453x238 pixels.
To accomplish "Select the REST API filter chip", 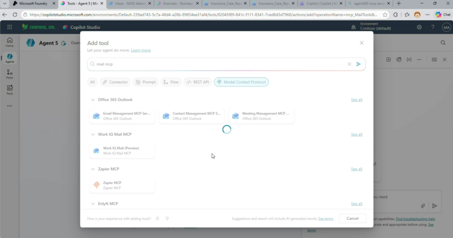I will pyautogui.click(x=197, y=82).
